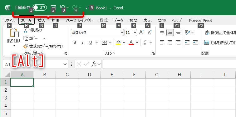Click the fx insert function icon
This screenshot has height=117, width=236.
coord(94,64)
